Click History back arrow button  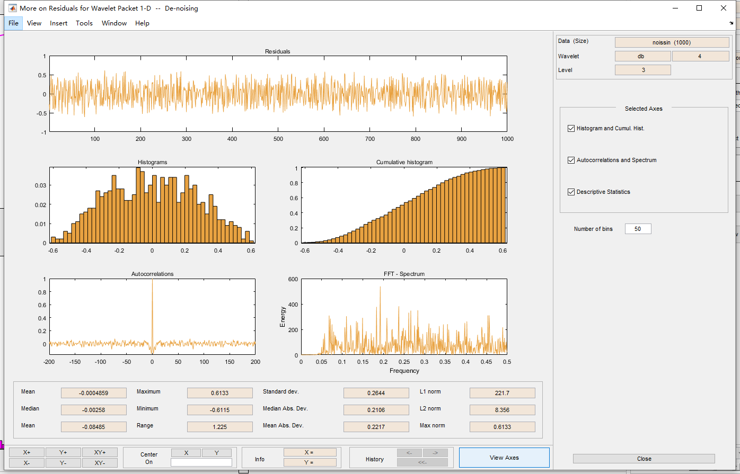[409, 453]
